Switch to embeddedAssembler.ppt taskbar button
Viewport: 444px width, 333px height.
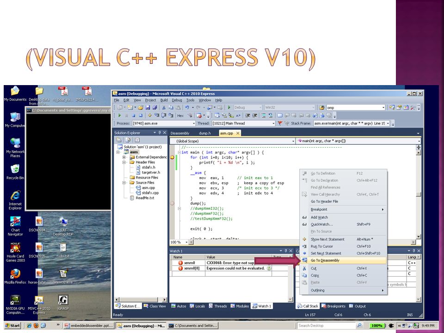click(89, 326)
